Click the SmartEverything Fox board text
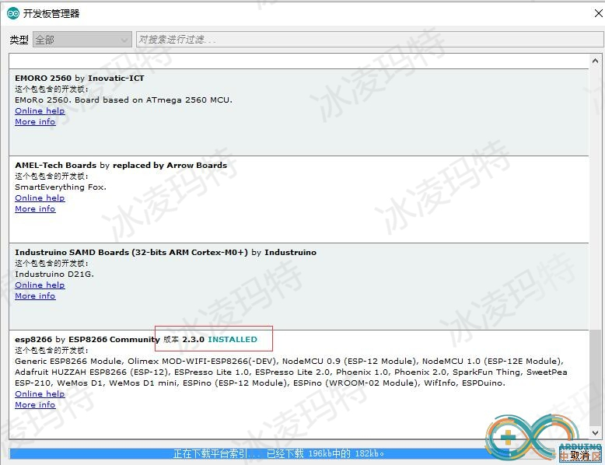Screen dimensions: 605x465 [x=61, y=187]
